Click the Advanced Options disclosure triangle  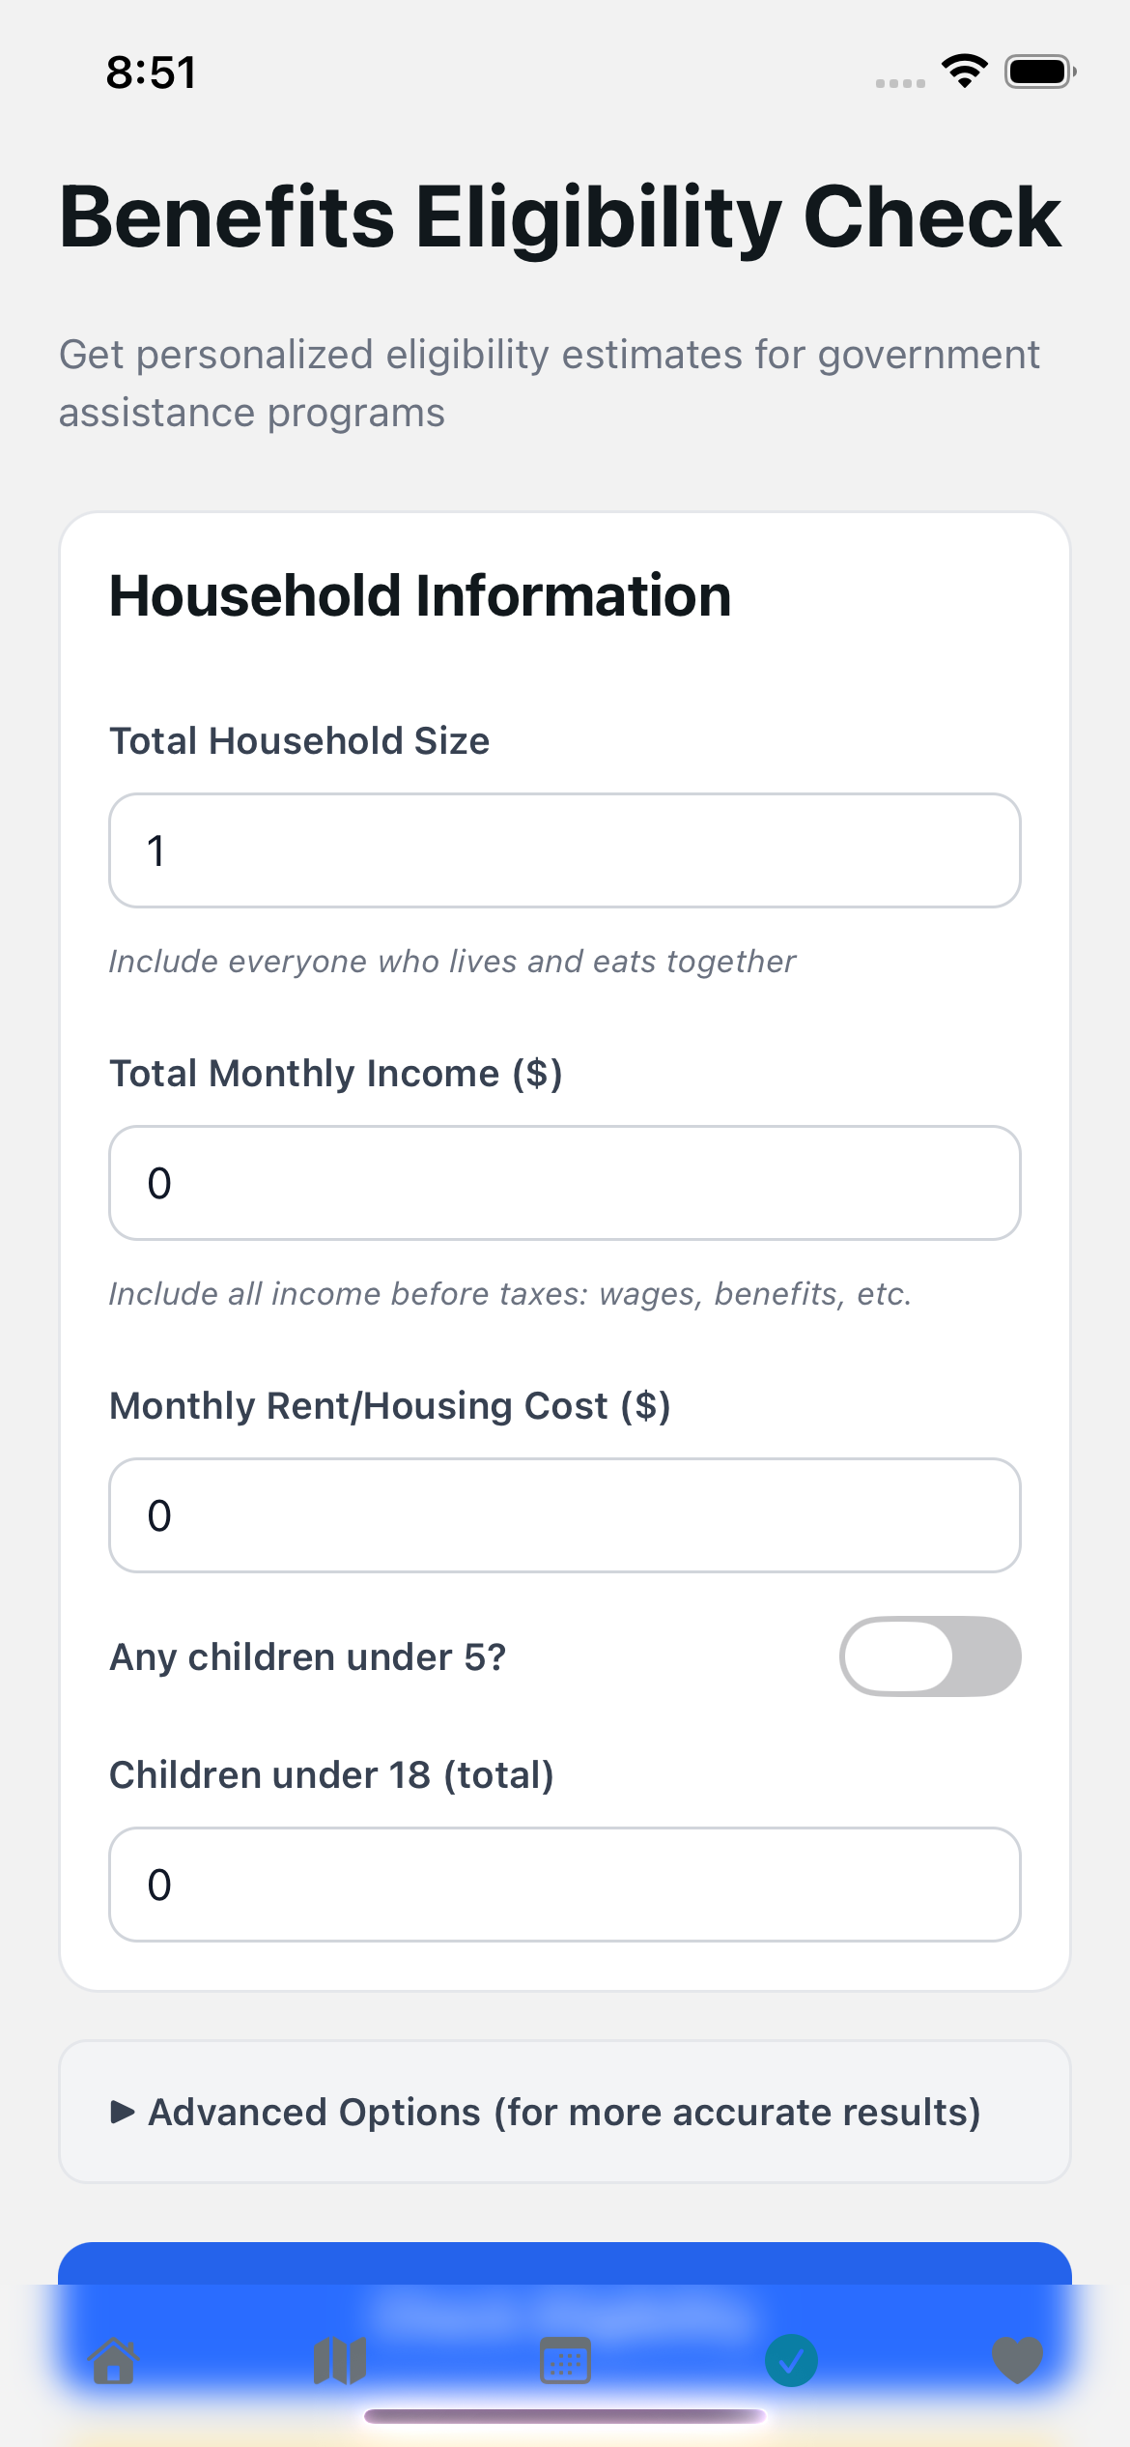tap(123, 2112)
